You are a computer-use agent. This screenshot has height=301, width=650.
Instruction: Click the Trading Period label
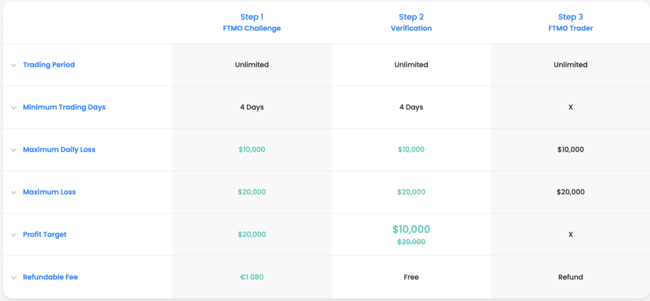point(49,65)
